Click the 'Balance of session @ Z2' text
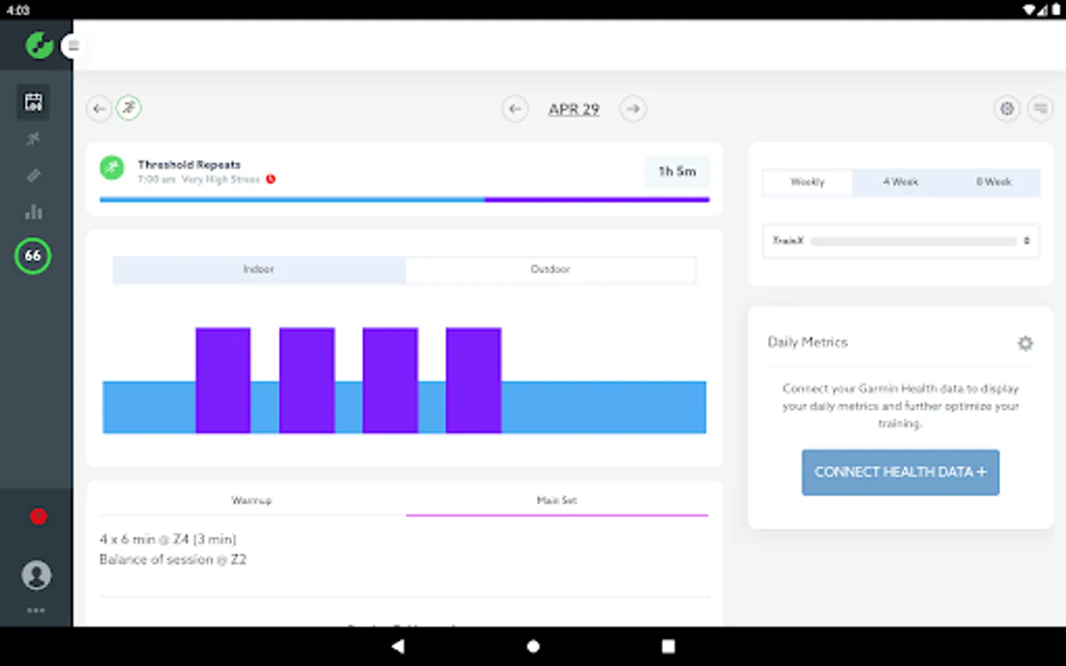The height and width of the screenshot is (666, 1066). (x=173, y=560)
